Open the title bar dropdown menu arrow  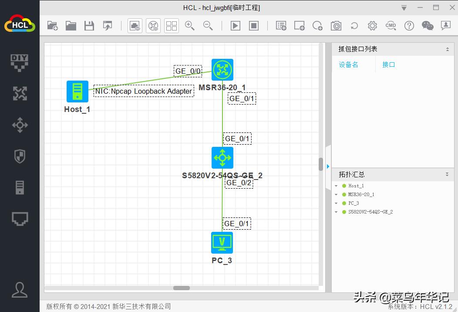404,8
